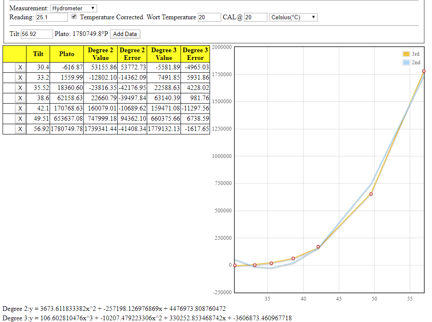Toggle the 3rd series in chart legend

click(411, 54)
